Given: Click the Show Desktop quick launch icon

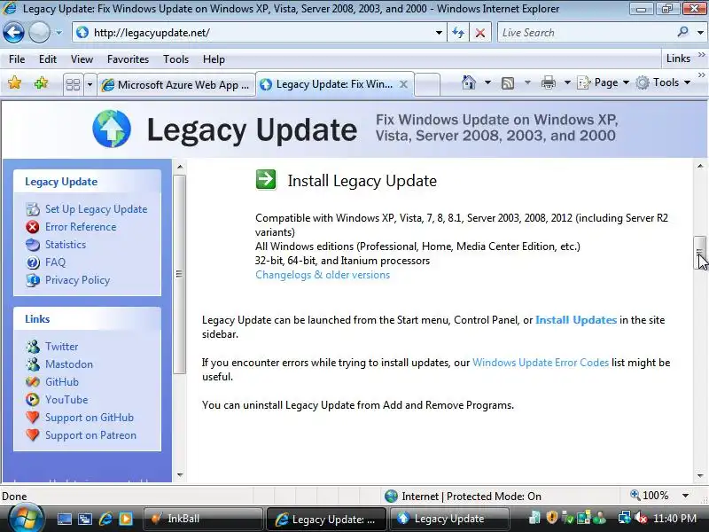Looking at the screenshot, I should (64, 519).
